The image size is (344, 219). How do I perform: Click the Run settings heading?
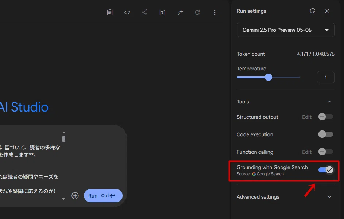251,11
